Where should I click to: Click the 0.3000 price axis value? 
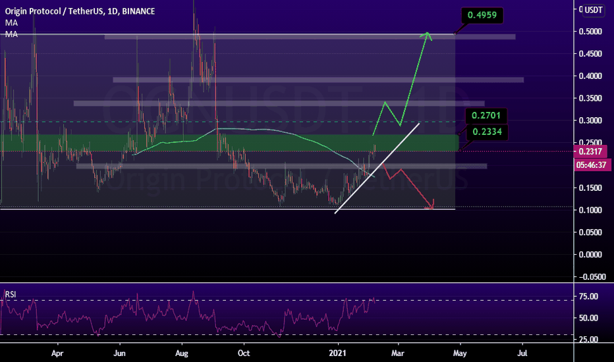click(x=590, y=120)
